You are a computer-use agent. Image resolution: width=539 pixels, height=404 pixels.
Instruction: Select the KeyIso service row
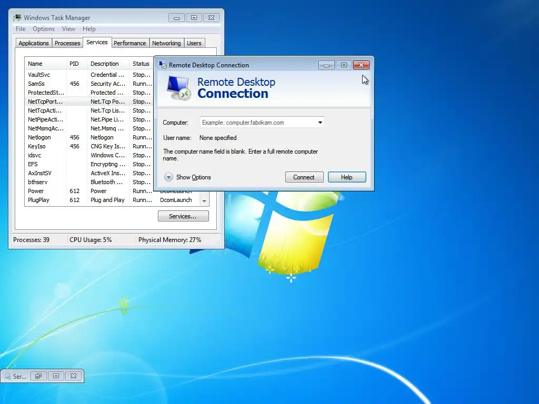pyautogui.click(x=89, y=146)
